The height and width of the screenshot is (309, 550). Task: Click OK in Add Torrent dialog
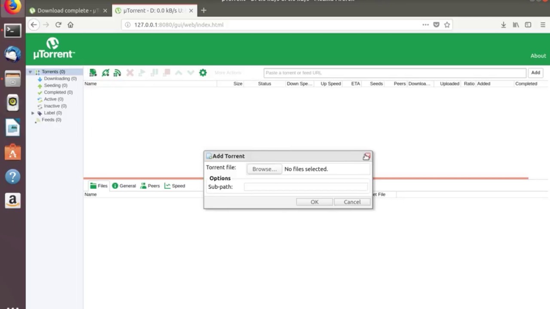pyautogui.click(x=315, y=202)
